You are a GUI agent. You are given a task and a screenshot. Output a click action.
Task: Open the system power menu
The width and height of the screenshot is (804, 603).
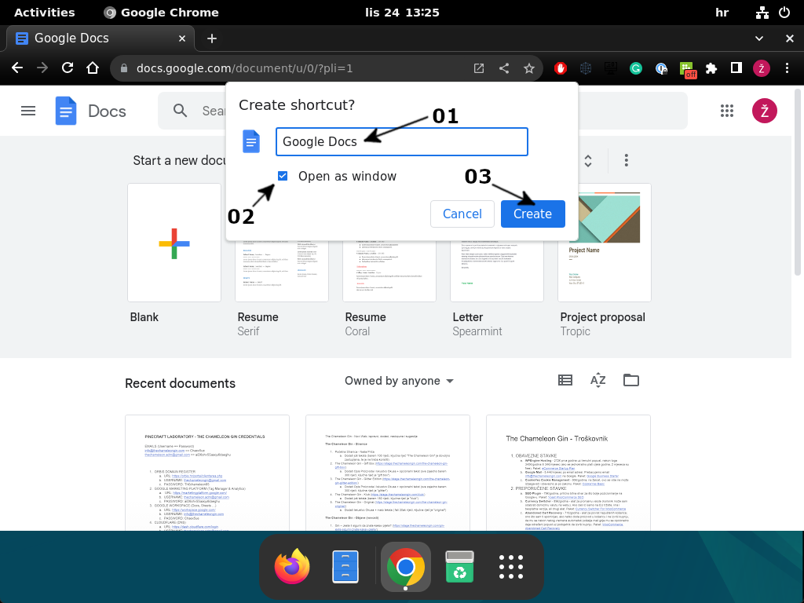[x=784, y=13]
